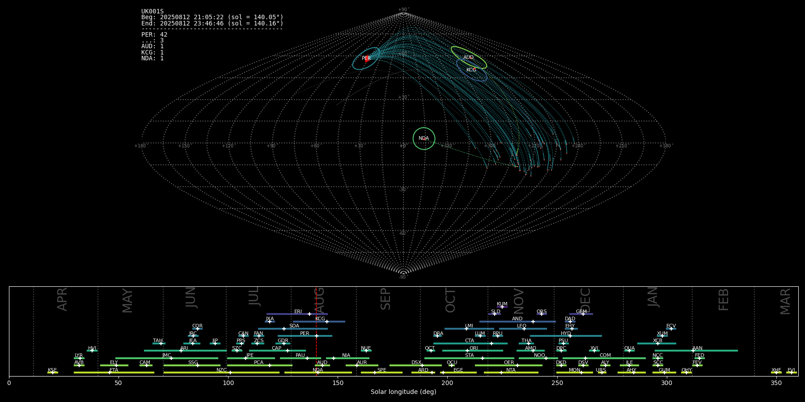The height and width of the screenshot is (402, 805).
Task: Select the NZC shower label
Action: pyautogui.click(x=222, y=370)
